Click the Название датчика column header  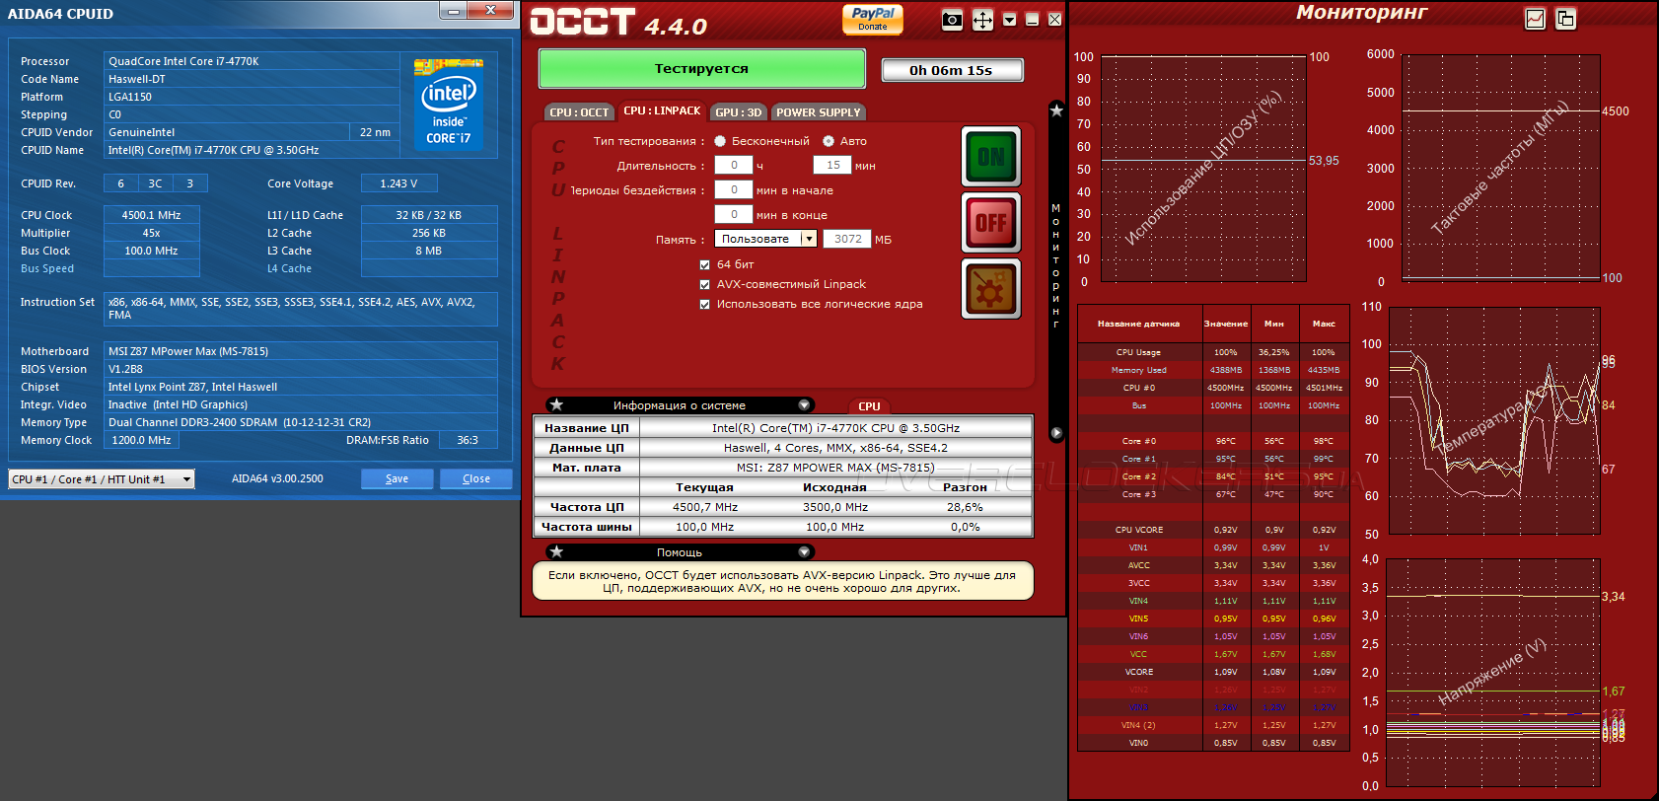(1139, 324)
